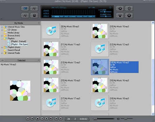Click the fast-forward button
This screenshot has width=155, height=122.
56,119
